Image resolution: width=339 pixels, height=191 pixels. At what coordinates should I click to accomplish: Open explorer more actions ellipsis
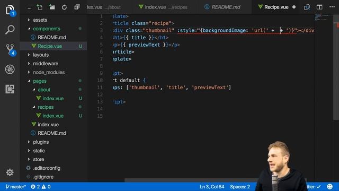pos(30,8)
